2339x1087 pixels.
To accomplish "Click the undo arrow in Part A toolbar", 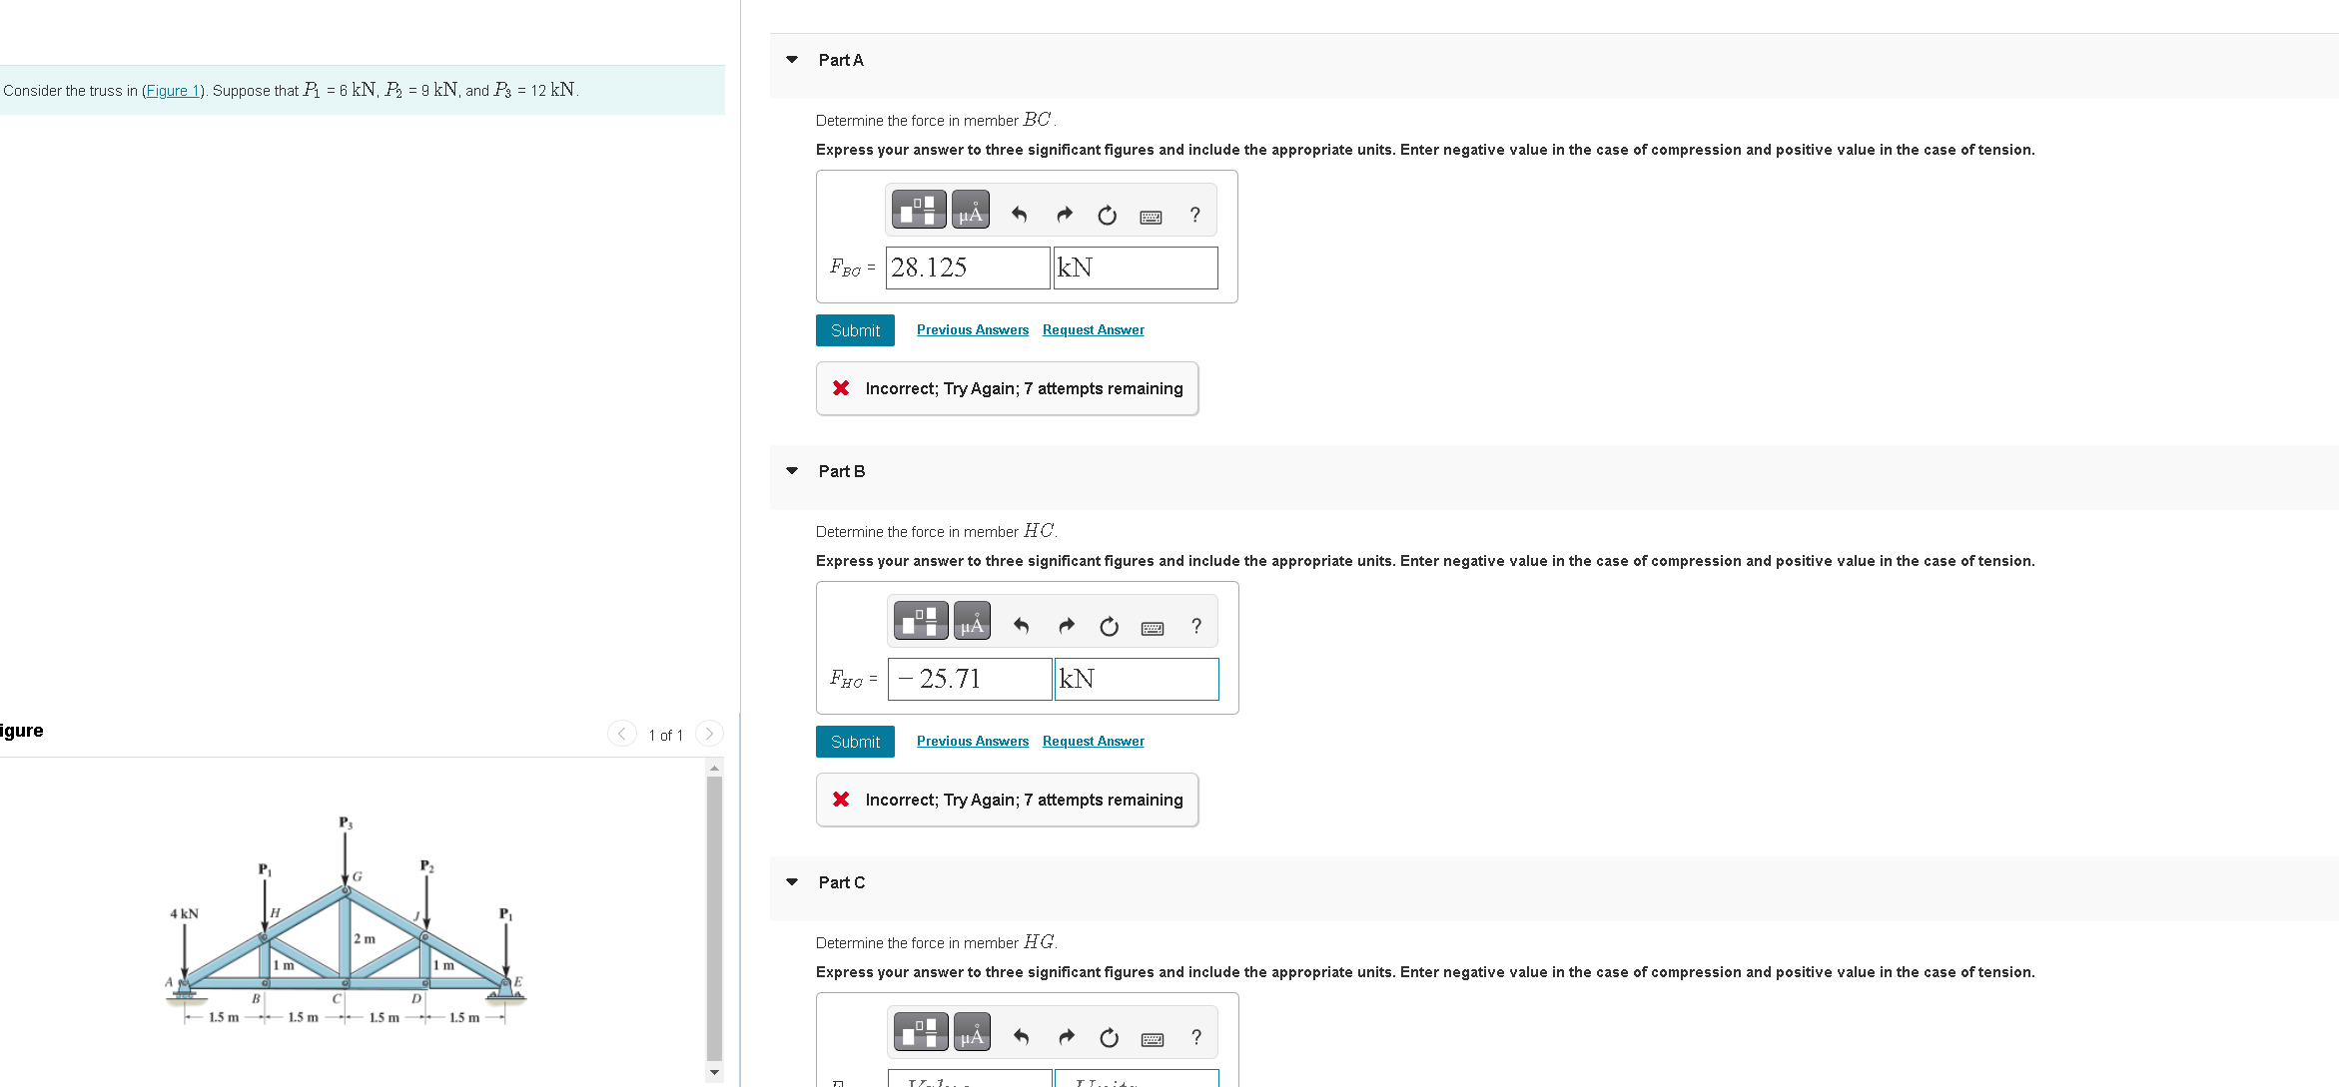I will pyautogui.click(x=1019, y=215).
